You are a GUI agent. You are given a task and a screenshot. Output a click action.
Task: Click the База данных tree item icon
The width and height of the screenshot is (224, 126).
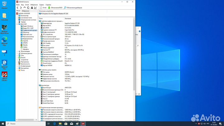[x=19, y=68]
